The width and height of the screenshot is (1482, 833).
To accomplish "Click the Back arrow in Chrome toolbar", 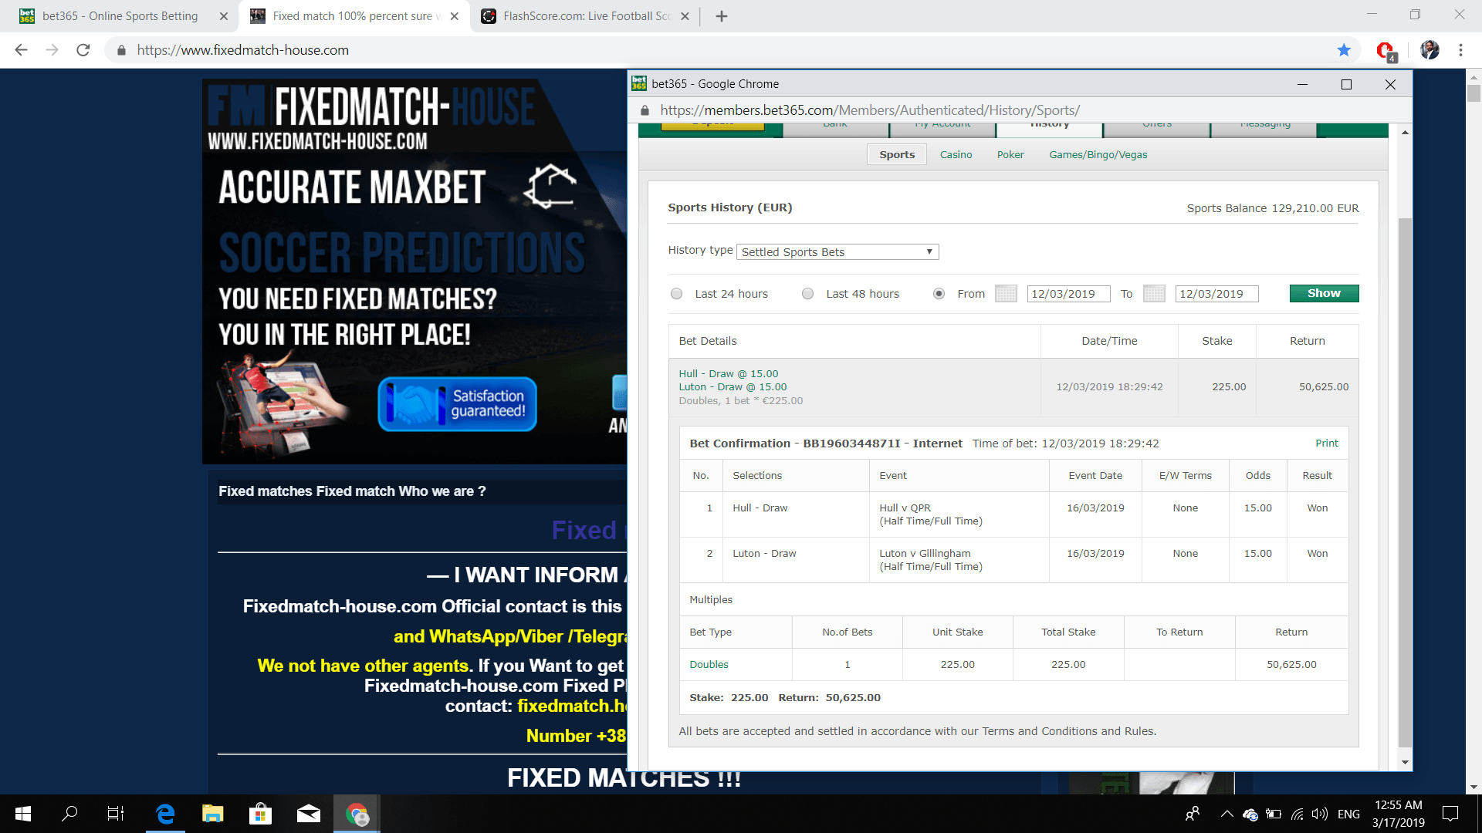I will pos(21,50).
